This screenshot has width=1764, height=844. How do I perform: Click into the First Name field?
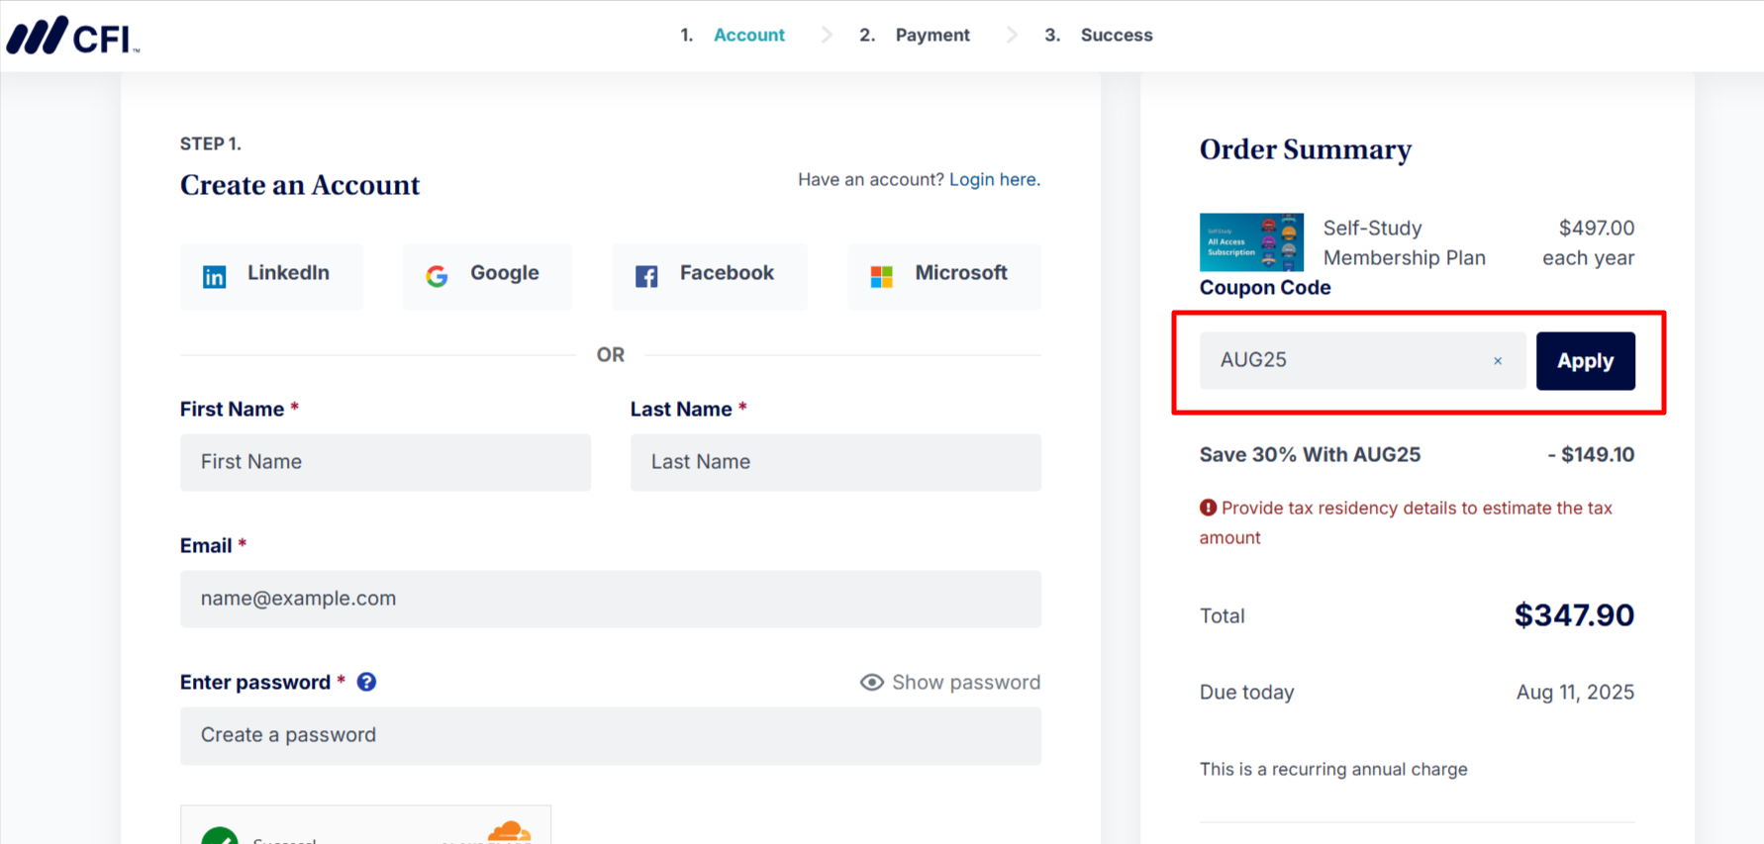pyautogui.click(x=385, y=462)
